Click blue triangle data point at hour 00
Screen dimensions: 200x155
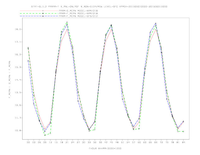28,61
